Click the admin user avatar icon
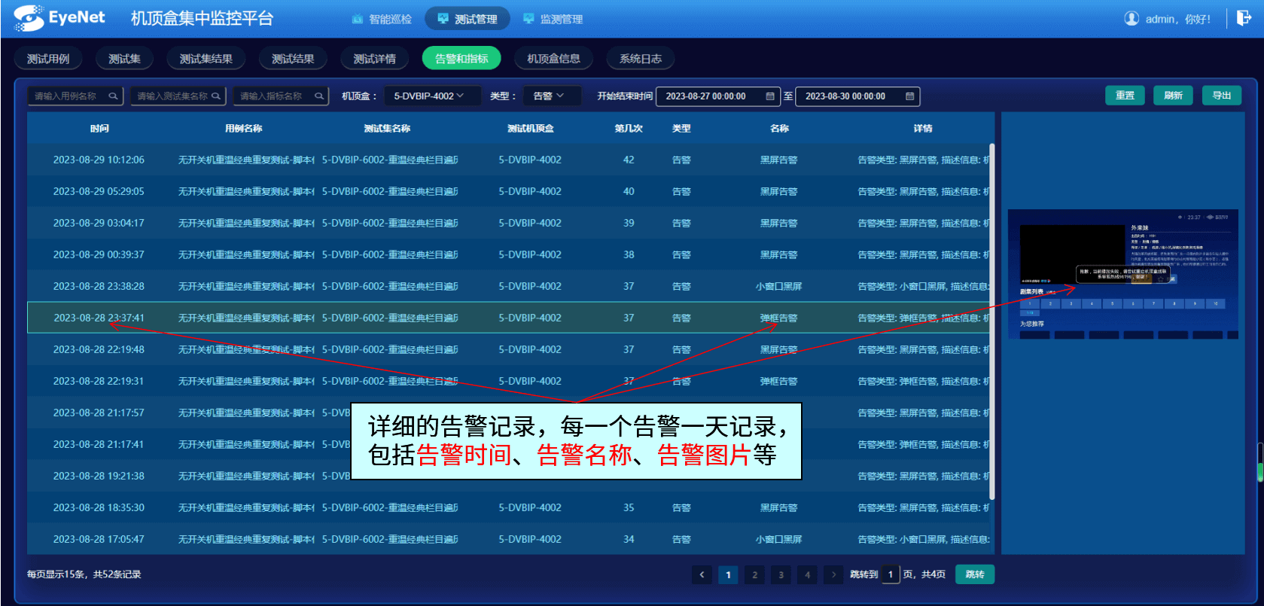This screenshot has width=1264, height=606. coord(1131,19)
